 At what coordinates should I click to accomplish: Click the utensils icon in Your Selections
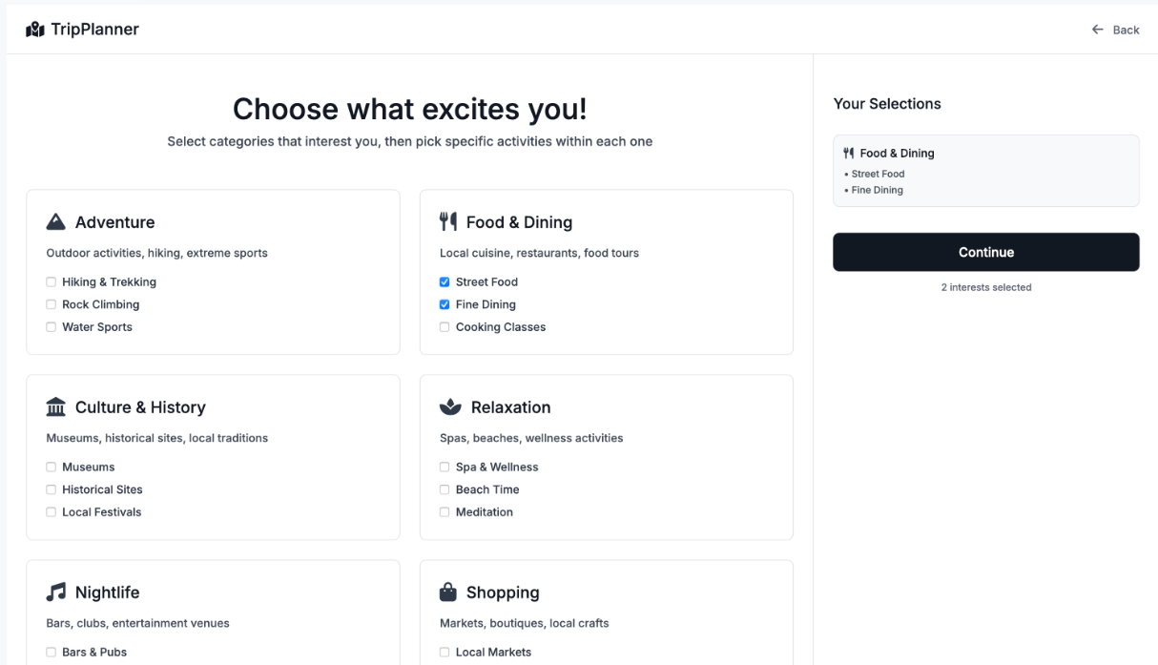tap(849, 153)
